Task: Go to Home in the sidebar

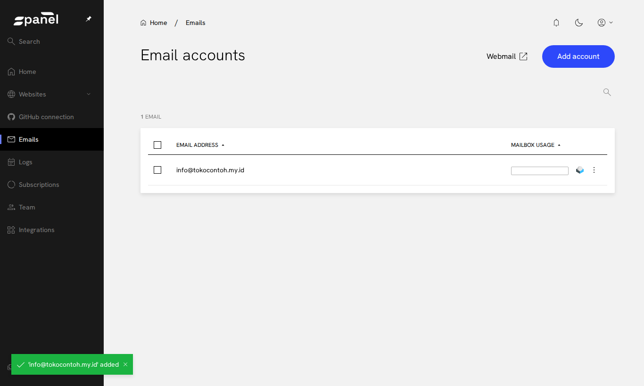Action: pyautogui.click(x=52, y=72)
